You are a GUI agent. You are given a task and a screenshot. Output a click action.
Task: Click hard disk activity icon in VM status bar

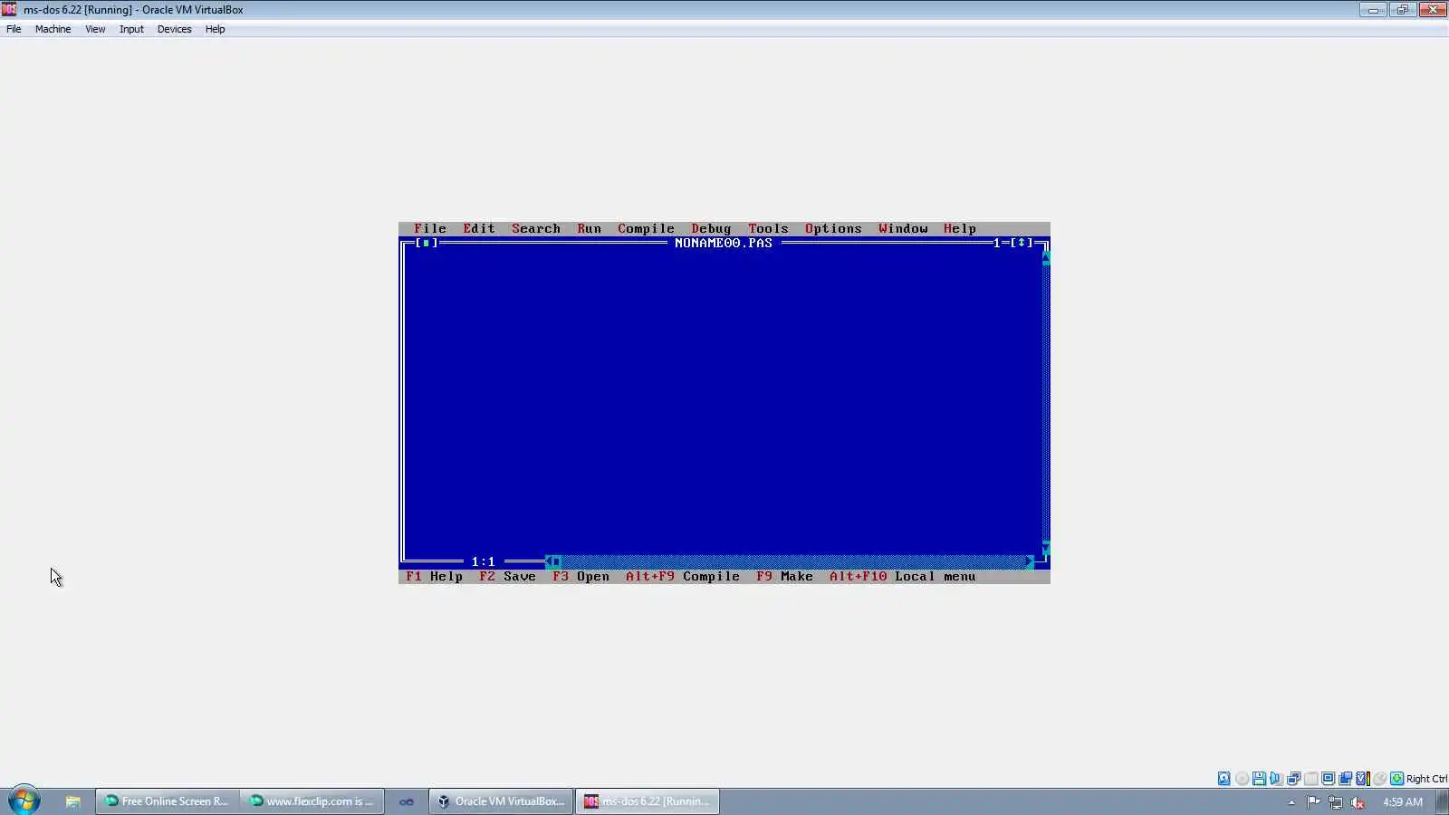(x=1224, y=779)
